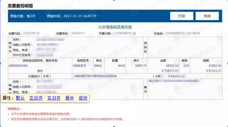The width and height of the screenshot is (228, 127).
Task: Click inside the 密码区 empty area
Action: tap(185, 47)
